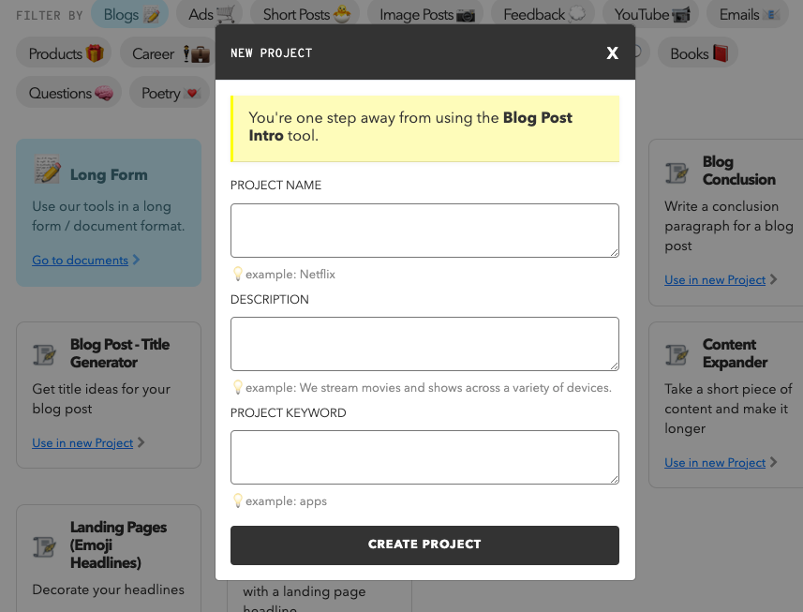The height and width of the screenshot is (612, 803).
Task: Use Blog Post Title Generator in new project
Action: (82, 442)
